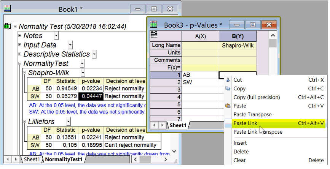
Task: Click the p-value 0.02234 in Shapiro-Wilk table
Action: (x=91, y=88)
